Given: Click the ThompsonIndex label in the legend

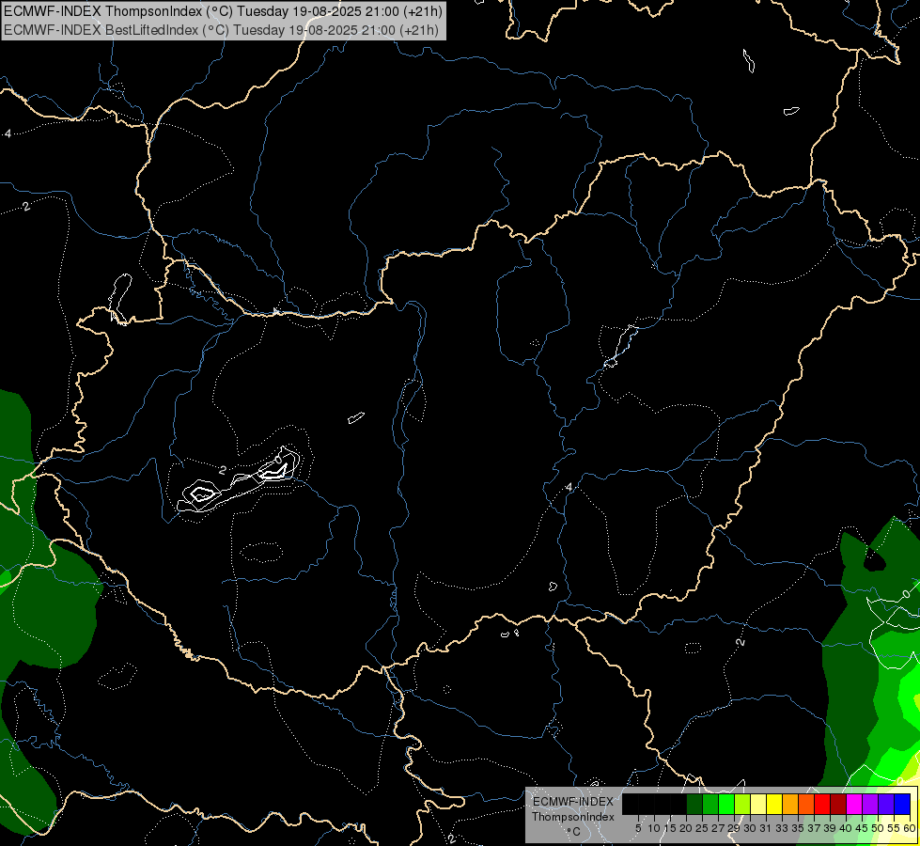Looking at the screenshot, I should (573, 817).
